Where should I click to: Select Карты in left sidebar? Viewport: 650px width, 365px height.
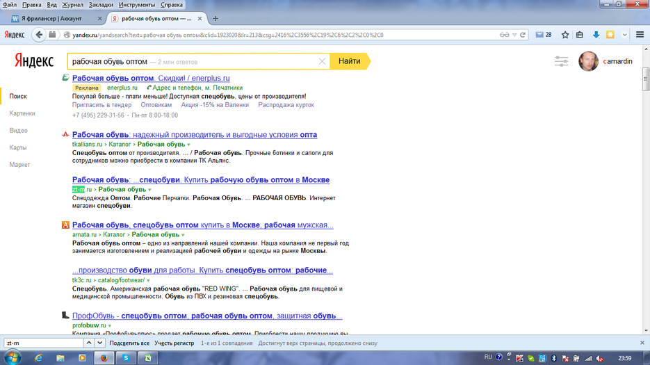pos(18,147)
